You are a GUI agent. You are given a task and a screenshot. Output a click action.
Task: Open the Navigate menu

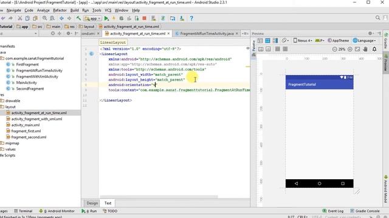tap(13, 10)
